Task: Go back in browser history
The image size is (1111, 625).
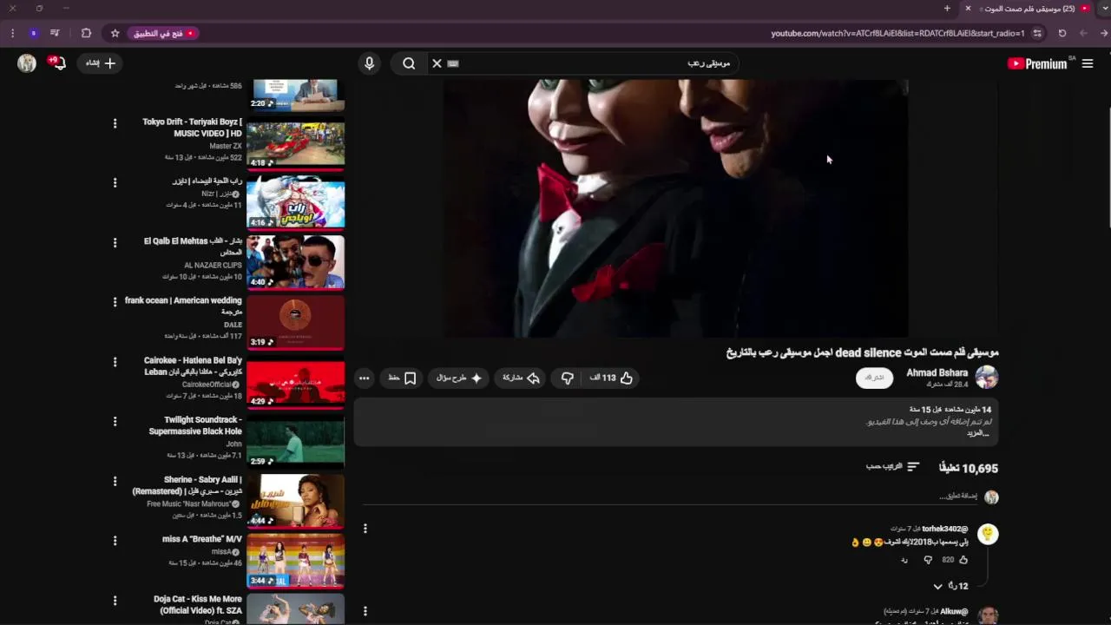Action: [x=1104, y=33]
